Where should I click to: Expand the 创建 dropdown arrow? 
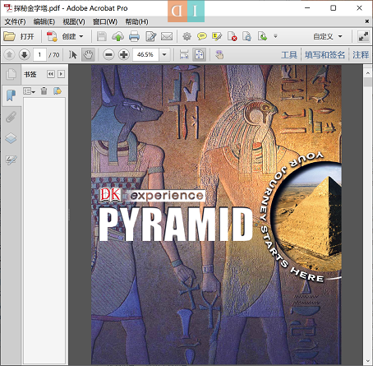pos(81,36)
